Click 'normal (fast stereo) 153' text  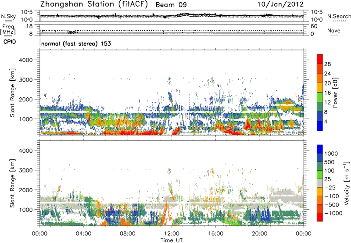click(x=76, y=43)
